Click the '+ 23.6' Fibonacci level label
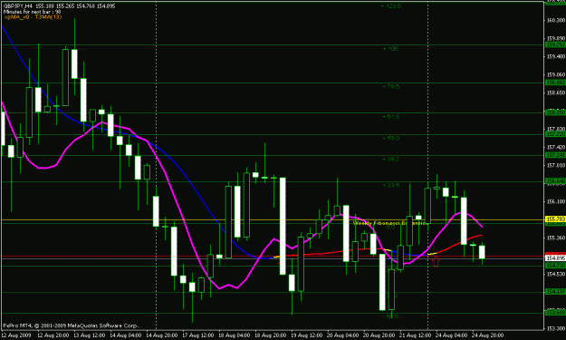 tap(390, 185)
